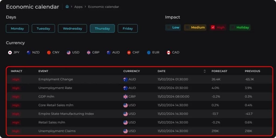Click previous value 3.9%
Screen dimensions: 276x138
tap(248, 88)
